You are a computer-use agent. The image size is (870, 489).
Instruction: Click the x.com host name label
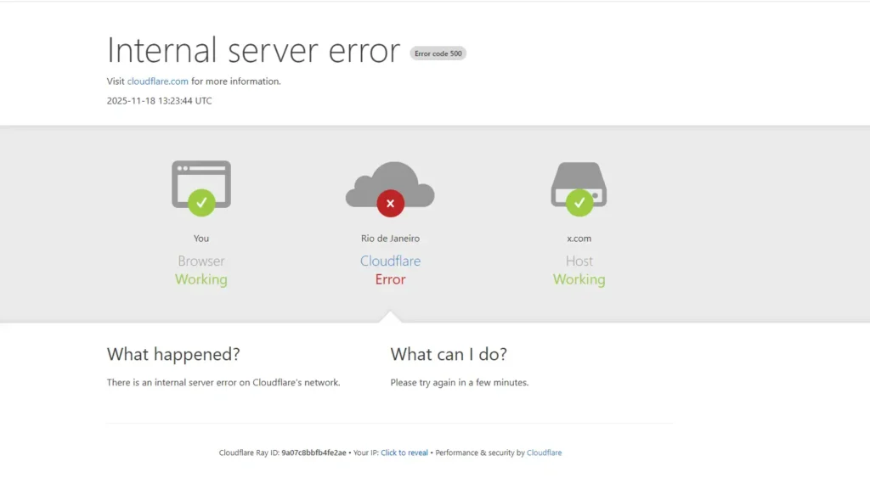(579, 239)
